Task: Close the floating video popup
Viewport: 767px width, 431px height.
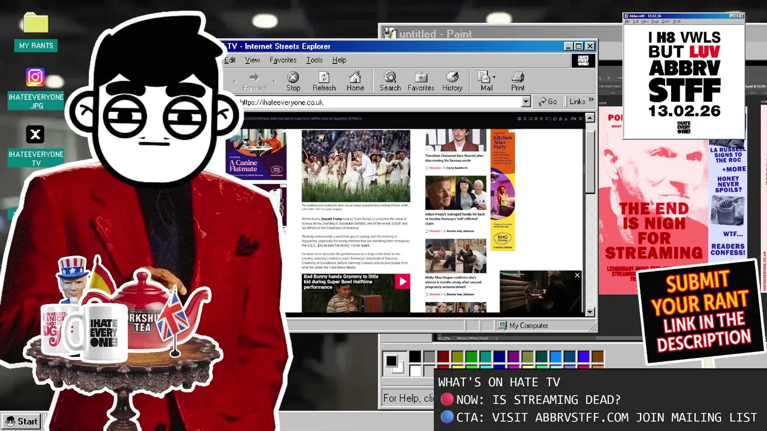Action: pos(577,275)
